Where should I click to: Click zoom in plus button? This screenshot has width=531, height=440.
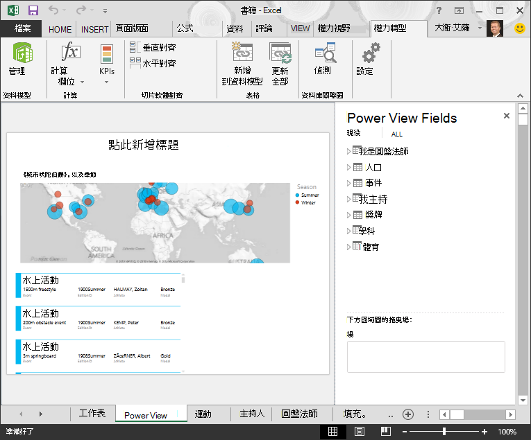pyautogui.click(x=484, y=432)
